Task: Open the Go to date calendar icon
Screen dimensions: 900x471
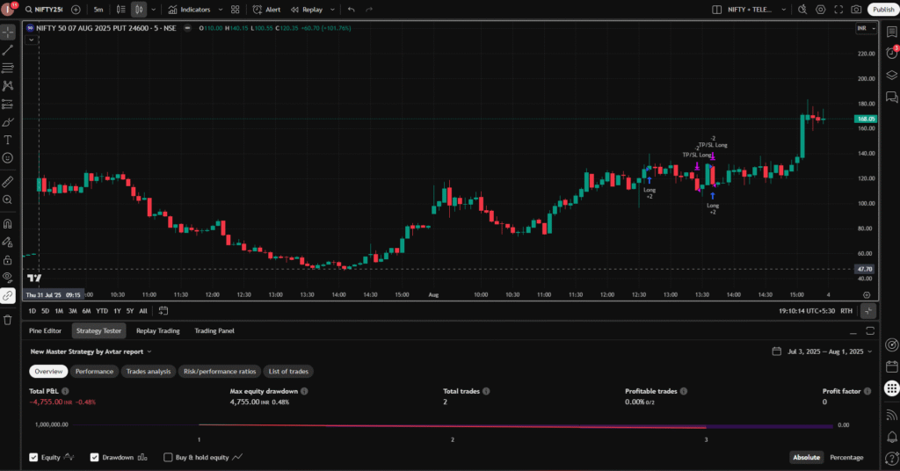Action: (x=163, y=310)
